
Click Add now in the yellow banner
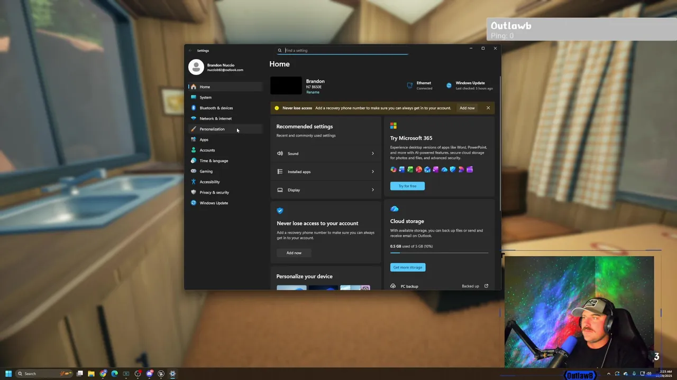[x=467, y=108]
